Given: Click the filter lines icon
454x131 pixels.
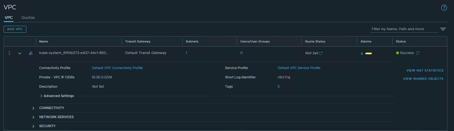Looking at the screenshot, I should [x=443, y=29].
